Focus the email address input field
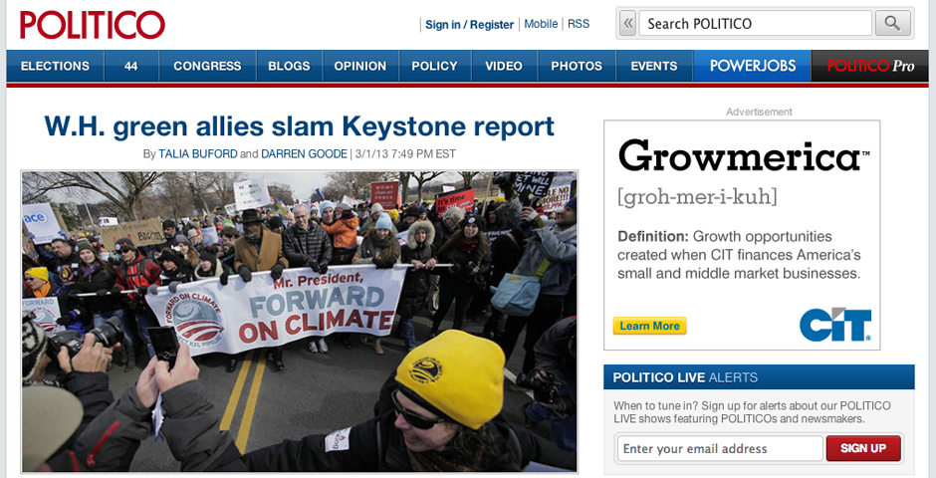Viewport: 936px width, 478px height. pyautogui.click(x=720, y=449)
